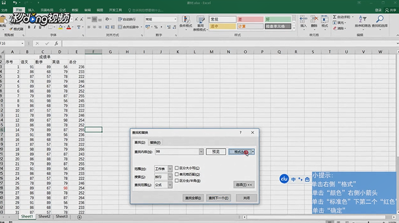Switch to the Insert (插入) ribbon tab
This screenshot has width=399, height=223.
point(31,10)
